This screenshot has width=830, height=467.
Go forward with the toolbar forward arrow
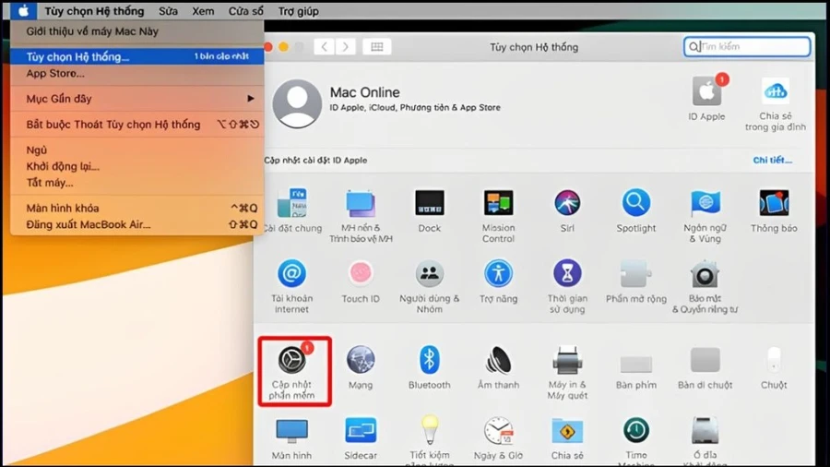345,46
